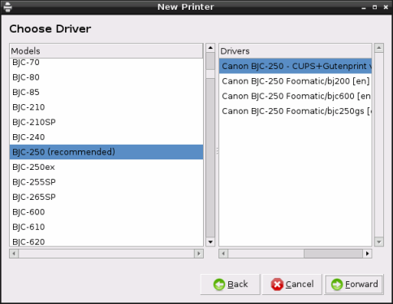Screen dimensions: 393x304
Task: Select the BJC-210 model
Action: 106,107
